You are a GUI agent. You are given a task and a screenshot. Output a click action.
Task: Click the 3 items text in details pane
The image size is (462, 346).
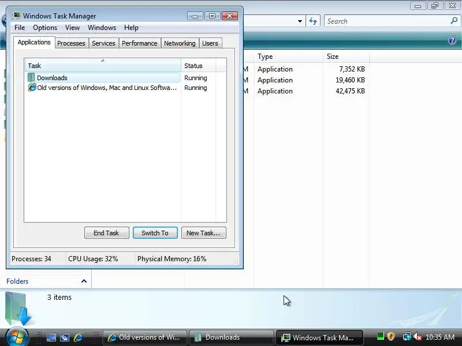pyautogui.click(x=59, y=297)
